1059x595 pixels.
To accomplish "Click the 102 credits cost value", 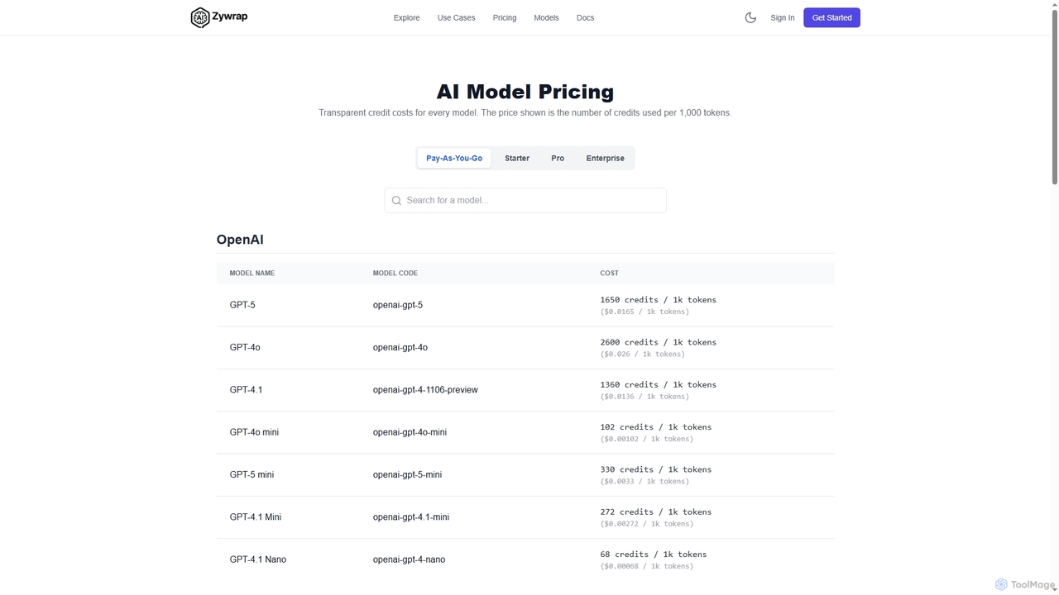I will tap(656, 427).
